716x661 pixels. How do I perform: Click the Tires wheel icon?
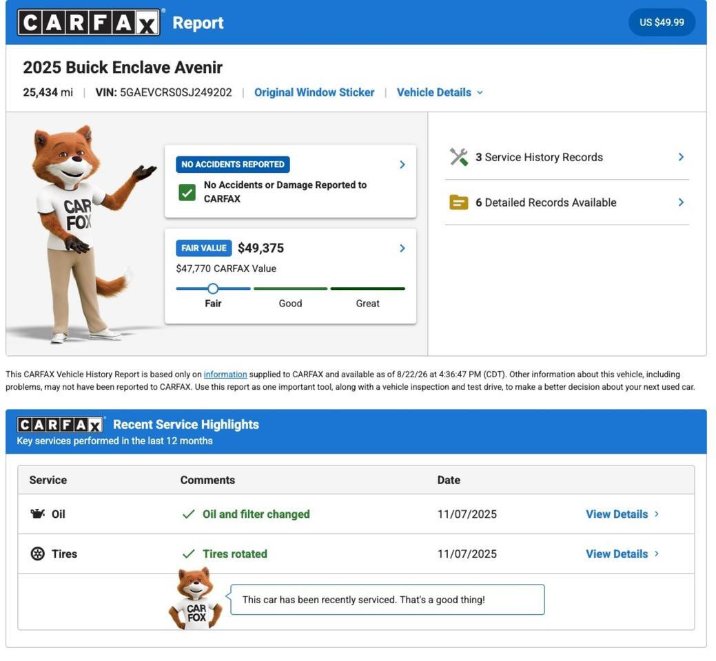pos(37,554)
